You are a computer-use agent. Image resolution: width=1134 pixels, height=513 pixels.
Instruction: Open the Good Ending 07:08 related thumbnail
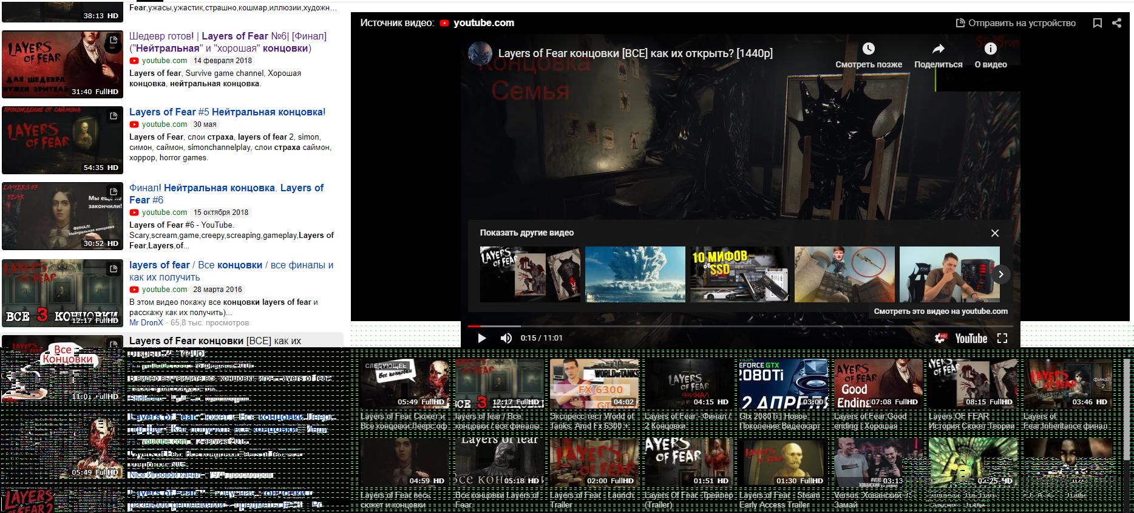[878, 383]
